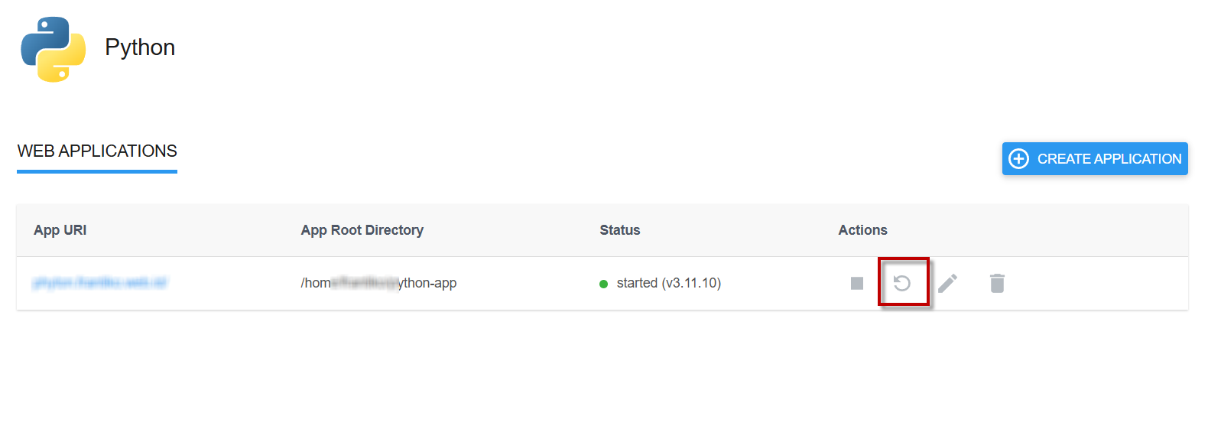This screenshot has width=1208, height=442.
Task: Click the blurred part of directory path
Action: coord(365,283)
